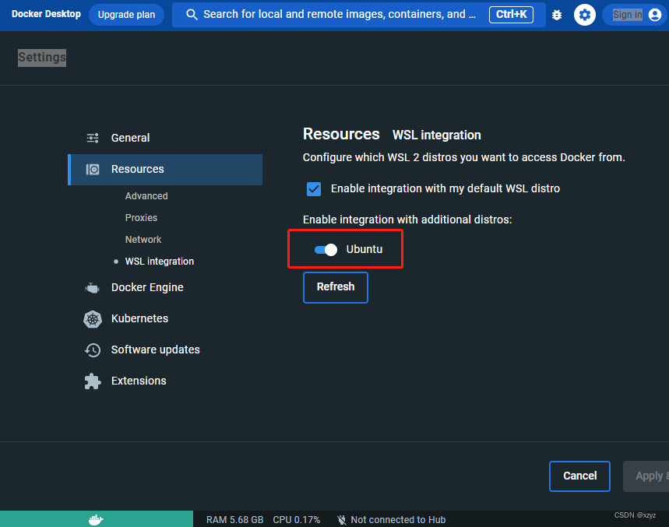The image size is (669, 527).
Task: Switch to Docker Engine settings
Action: (146, 287)
